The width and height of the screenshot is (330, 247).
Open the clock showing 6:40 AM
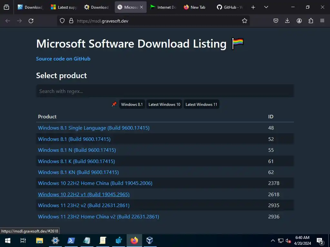pyautogui.click(x=302, y=241)
